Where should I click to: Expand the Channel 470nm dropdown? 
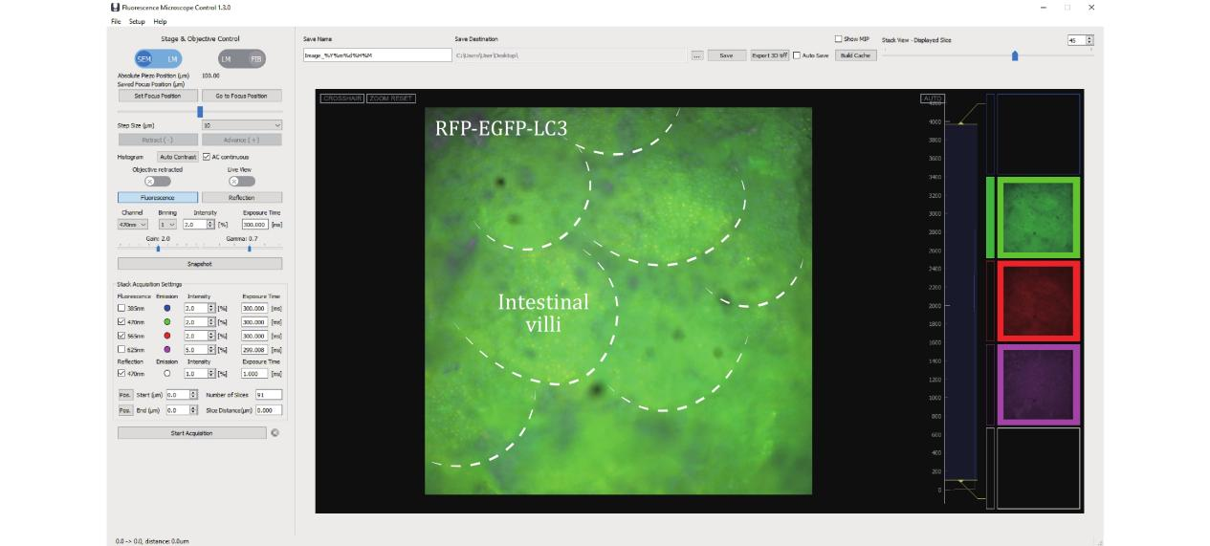[132, 224]
